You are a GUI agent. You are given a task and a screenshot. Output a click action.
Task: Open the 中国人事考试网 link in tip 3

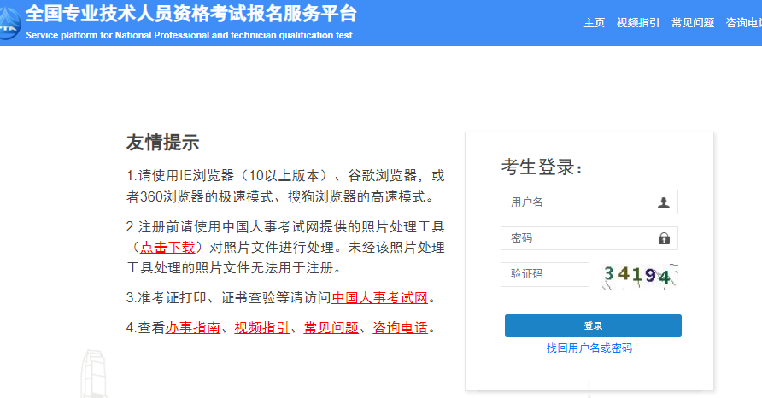point(379,298)
